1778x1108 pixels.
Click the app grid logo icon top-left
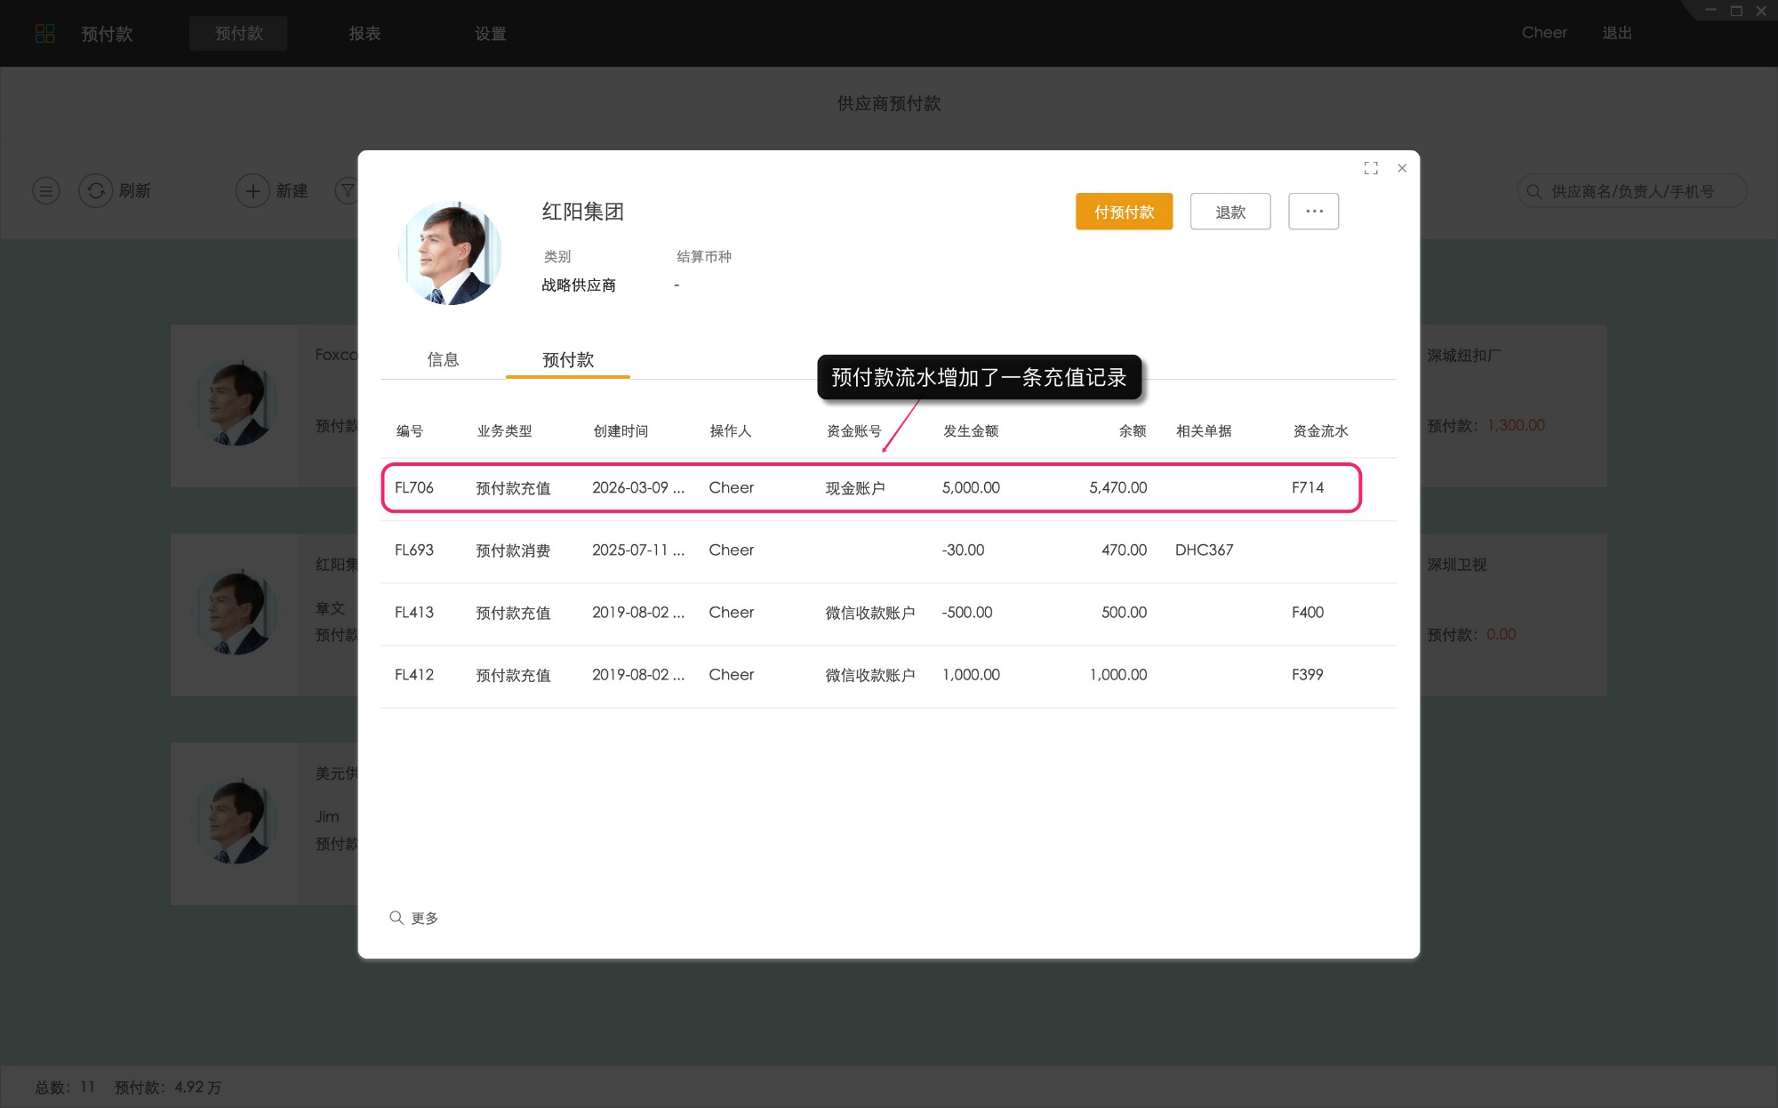(46, 33)
